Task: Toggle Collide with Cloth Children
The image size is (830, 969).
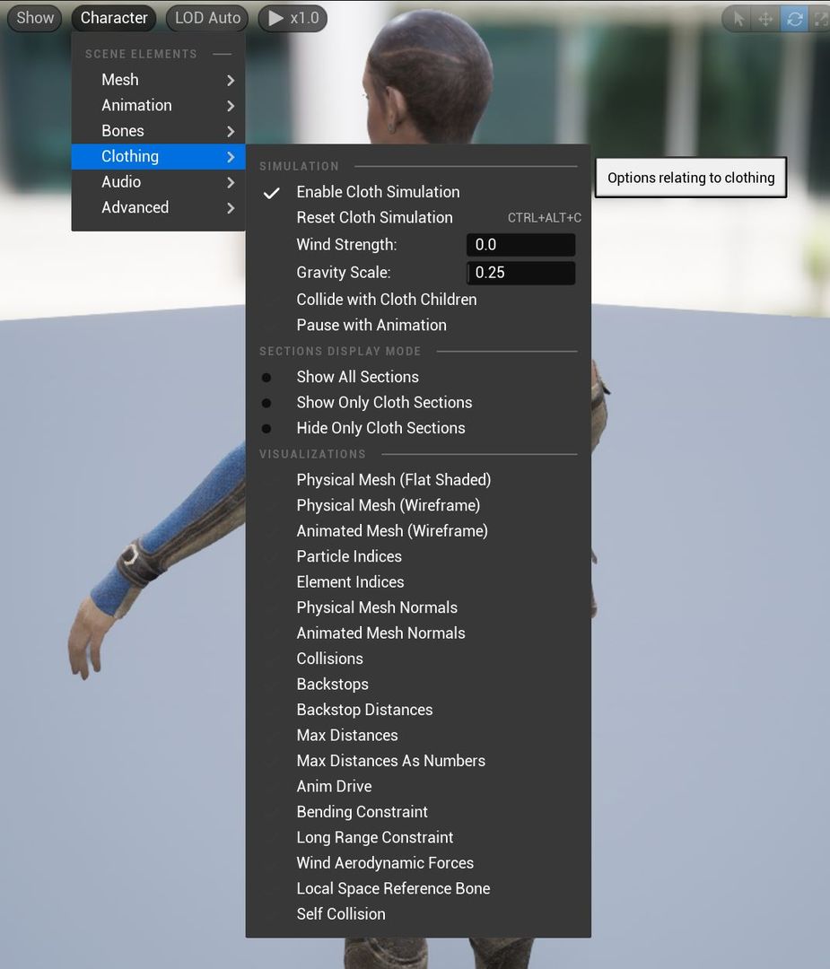Action: click(x=386, y=299)
